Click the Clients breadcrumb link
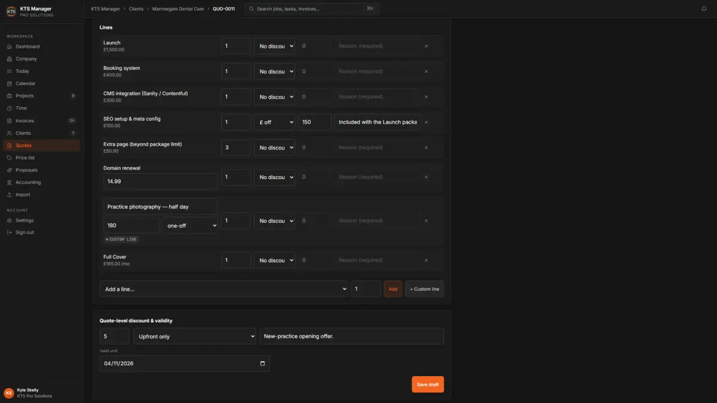This screenshot has width=717, height=403. (136, 9)
